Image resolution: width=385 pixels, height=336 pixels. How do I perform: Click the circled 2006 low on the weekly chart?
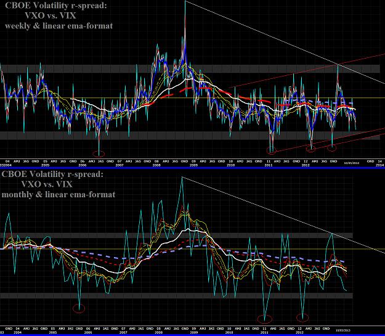tap(99, 154)
